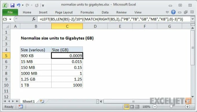Select the cell containing 15 MB
This screenshot has height=112, width=197.
click(x=36, y=62)
